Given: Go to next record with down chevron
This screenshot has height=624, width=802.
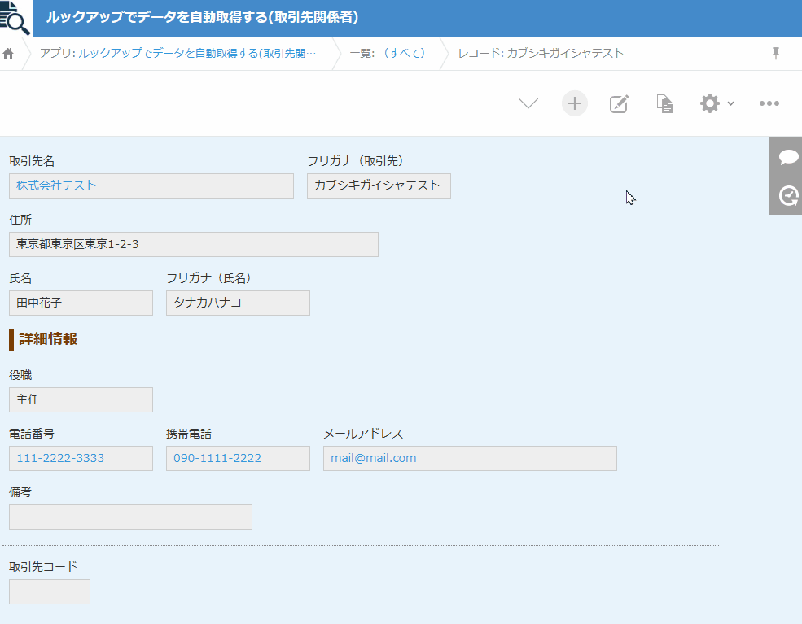Looking at the screenshot, I should pyautogui.click(x=528, y=103).
